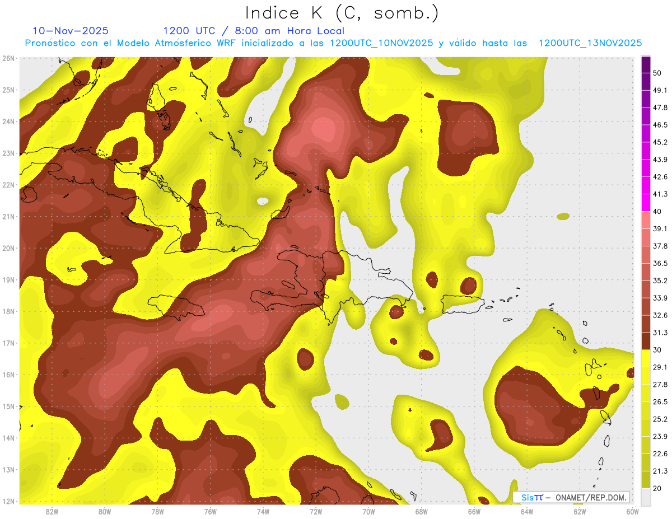Pick the bright yellow swatch above 29.1

[x=646, y=358]
